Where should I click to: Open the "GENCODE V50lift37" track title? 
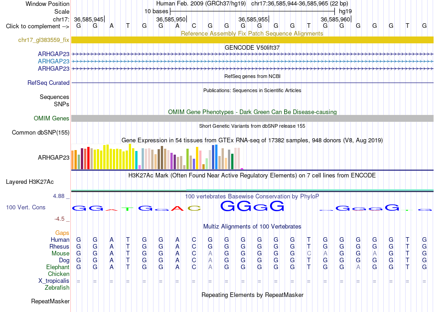coord(252,47)
